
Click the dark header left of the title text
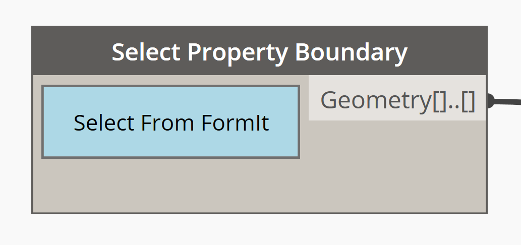pyautogui.click(x=71, y=51)
